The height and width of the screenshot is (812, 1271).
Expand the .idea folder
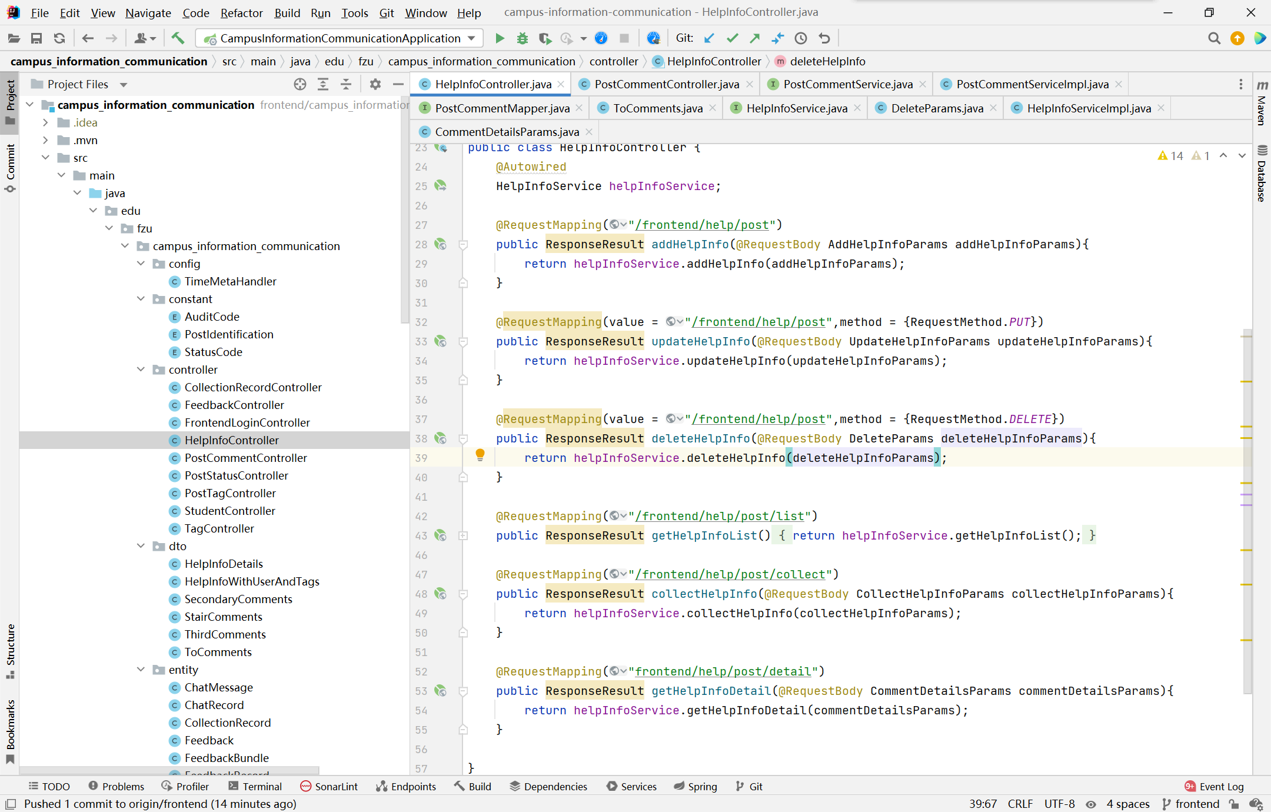tap(45, 122)
